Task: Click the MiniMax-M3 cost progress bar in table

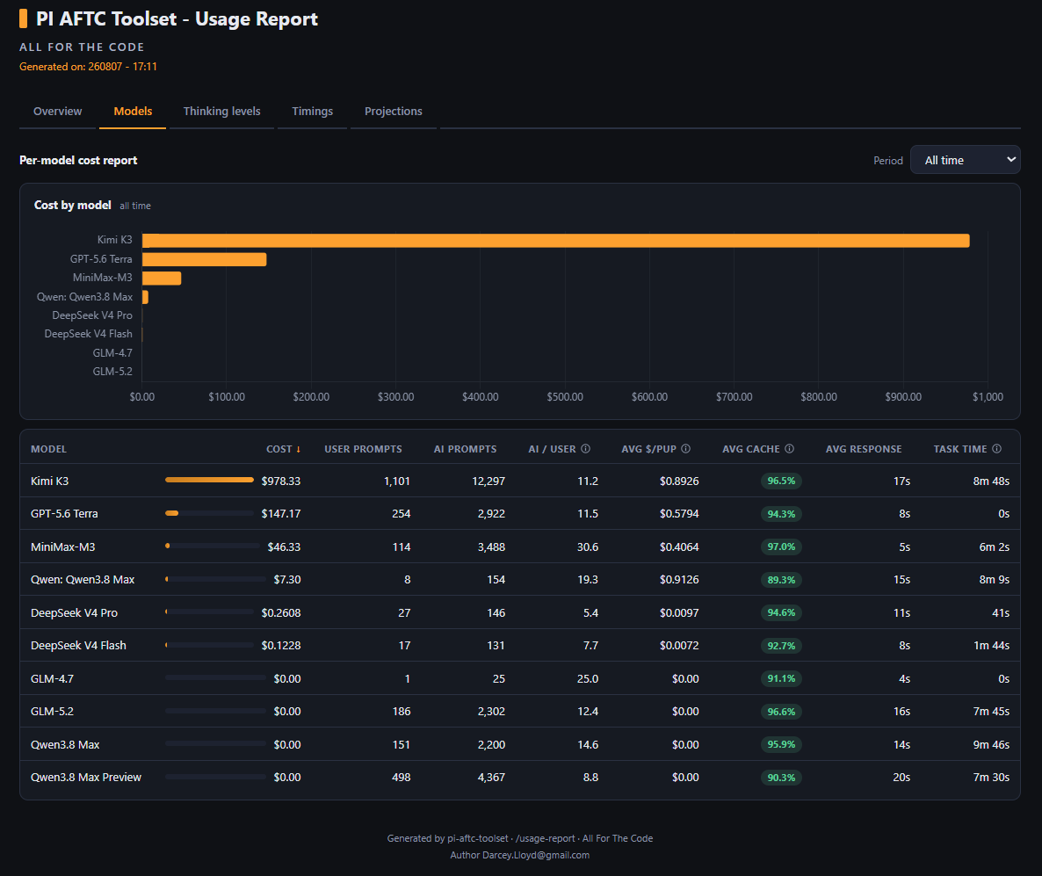Action: click(x=213, y=546)
